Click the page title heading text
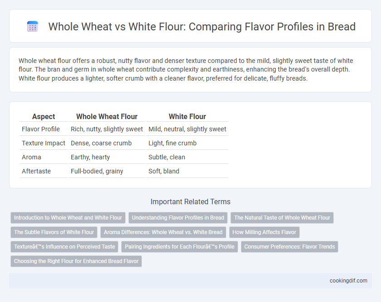This screenshot has height=302, width=381. point(202,26)
